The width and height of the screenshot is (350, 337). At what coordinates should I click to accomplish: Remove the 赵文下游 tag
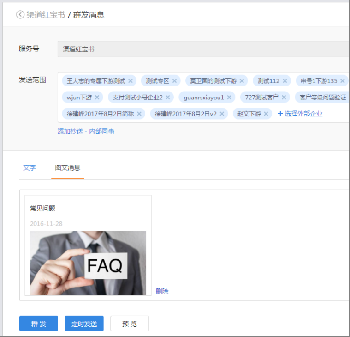(266, 114)
